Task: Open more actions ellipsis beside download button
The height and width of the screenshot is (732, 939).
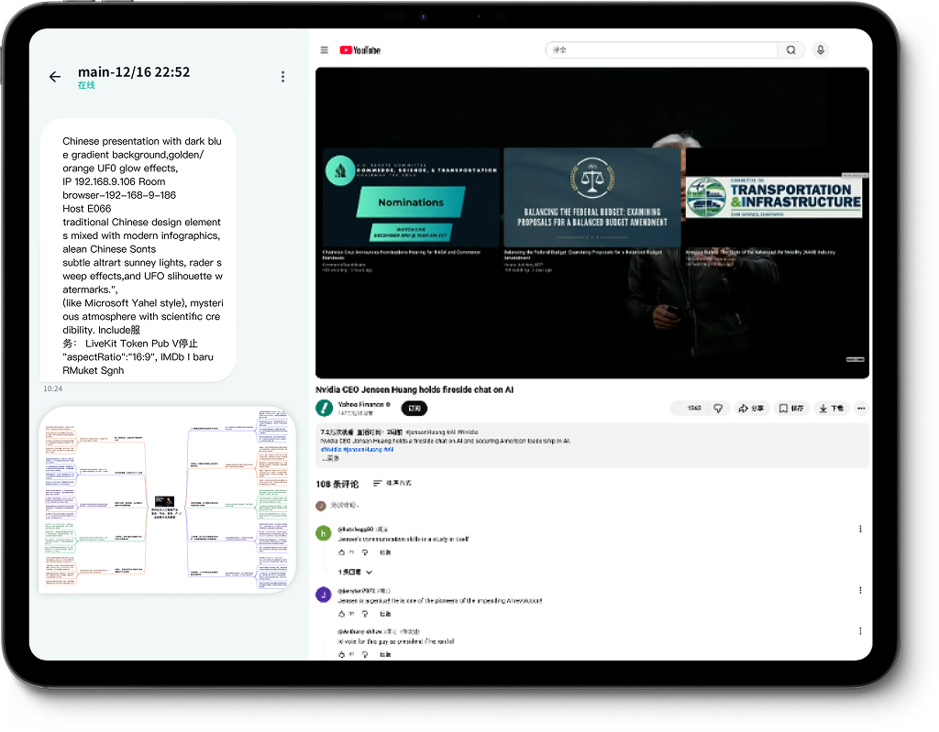Action: pyautogui.click(x=861, y=409)
